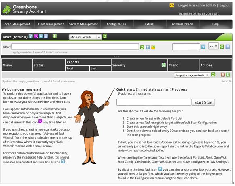Open the tasks list icon in Tasks header

[46, 36]
